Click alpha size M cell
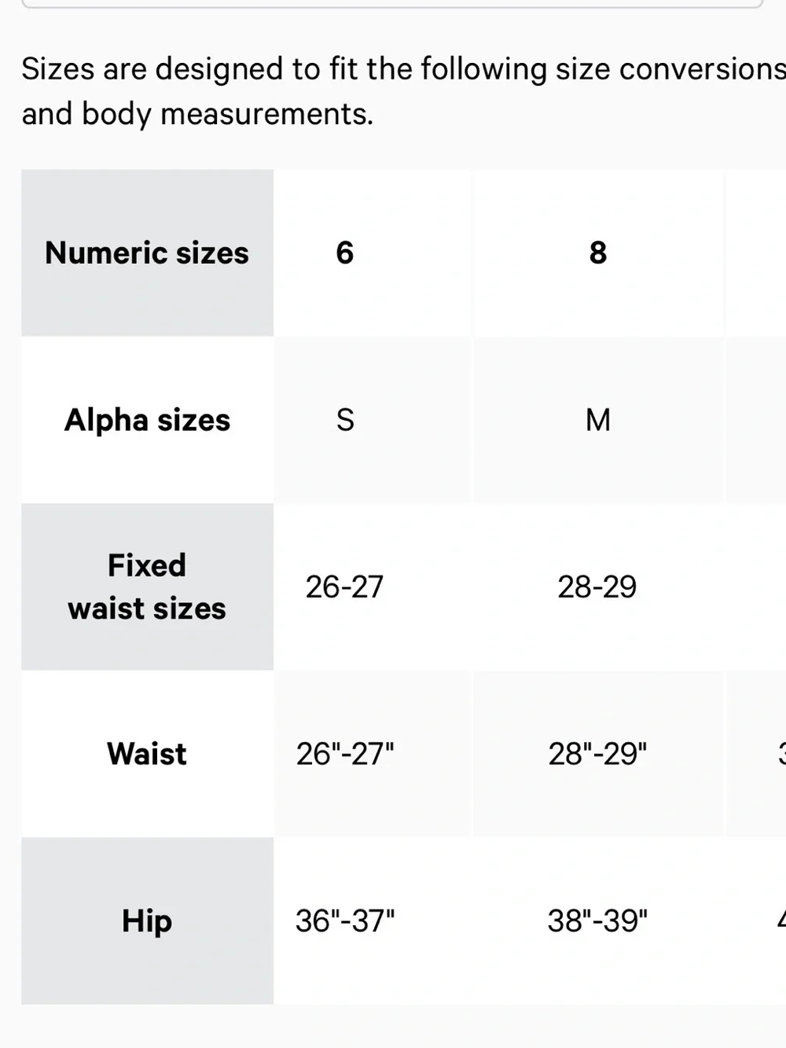This screenshot has width=786, height=1048. point(599,420)
